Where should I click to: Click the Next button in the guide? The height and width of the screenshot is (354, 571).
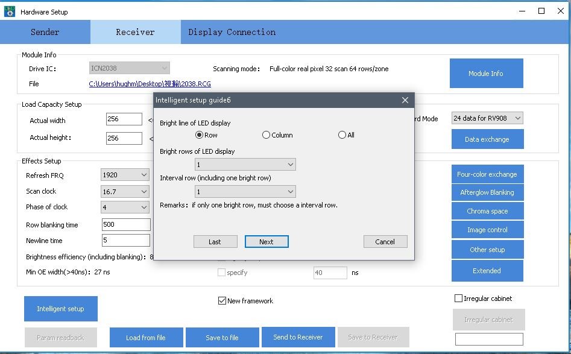tap(266, 242)
